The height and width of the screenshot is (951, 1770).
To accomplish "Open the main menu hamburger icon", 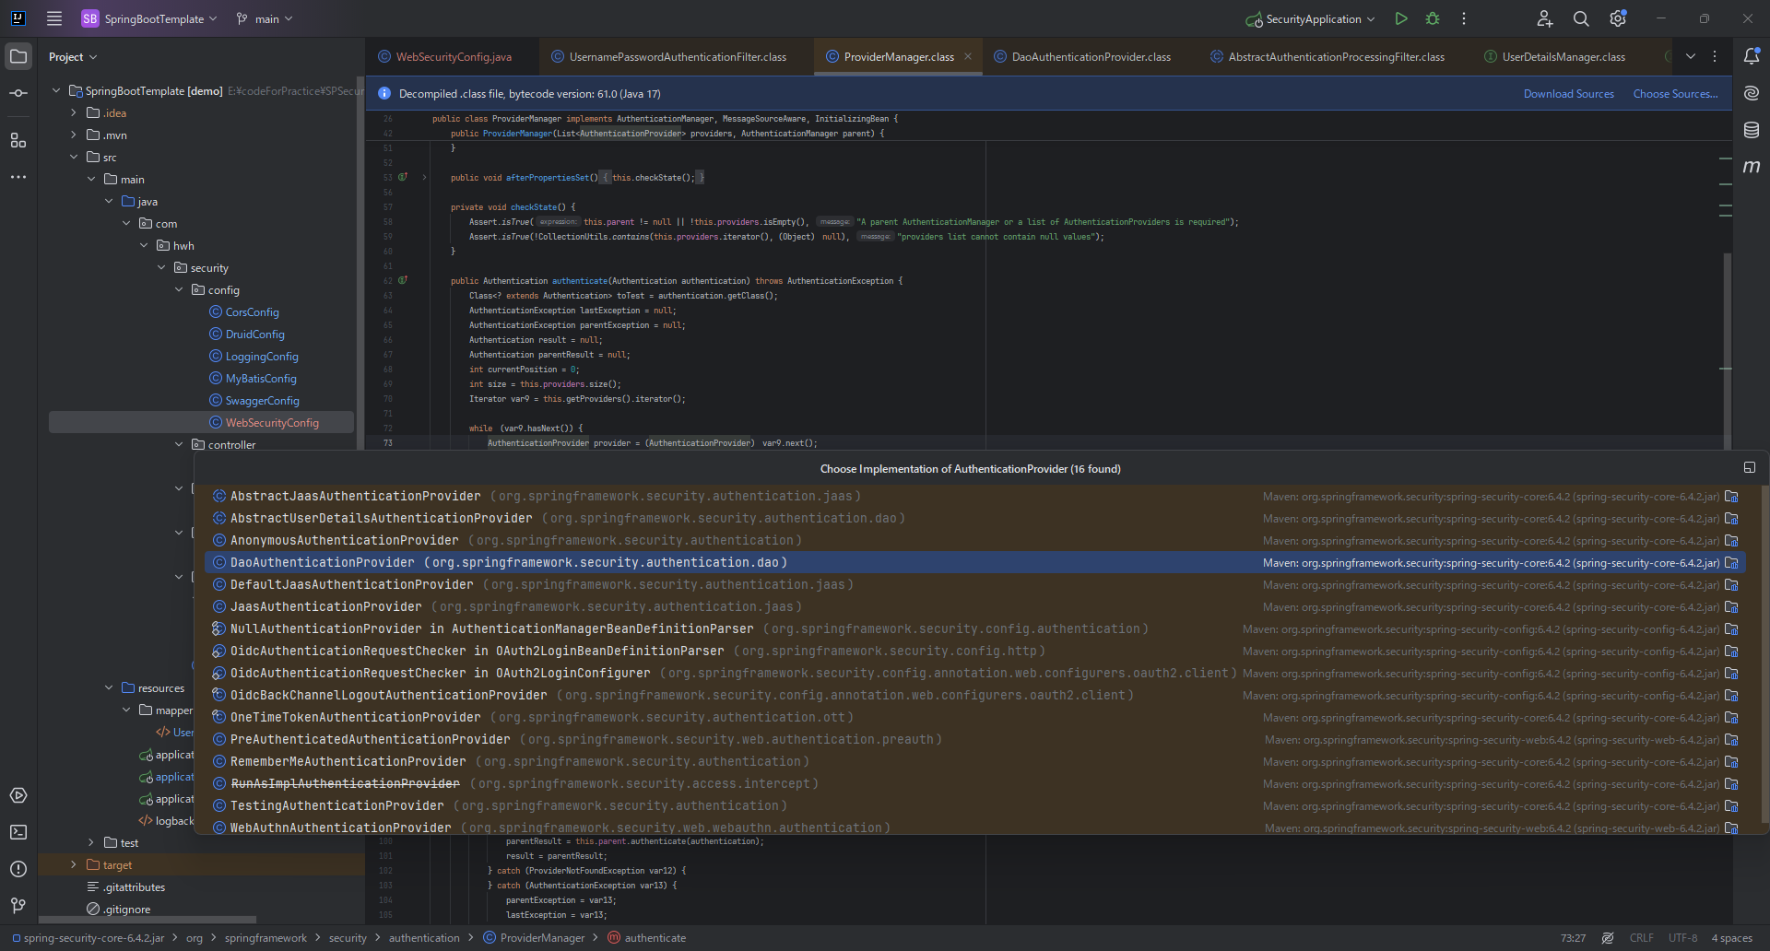I will [54, 18].
